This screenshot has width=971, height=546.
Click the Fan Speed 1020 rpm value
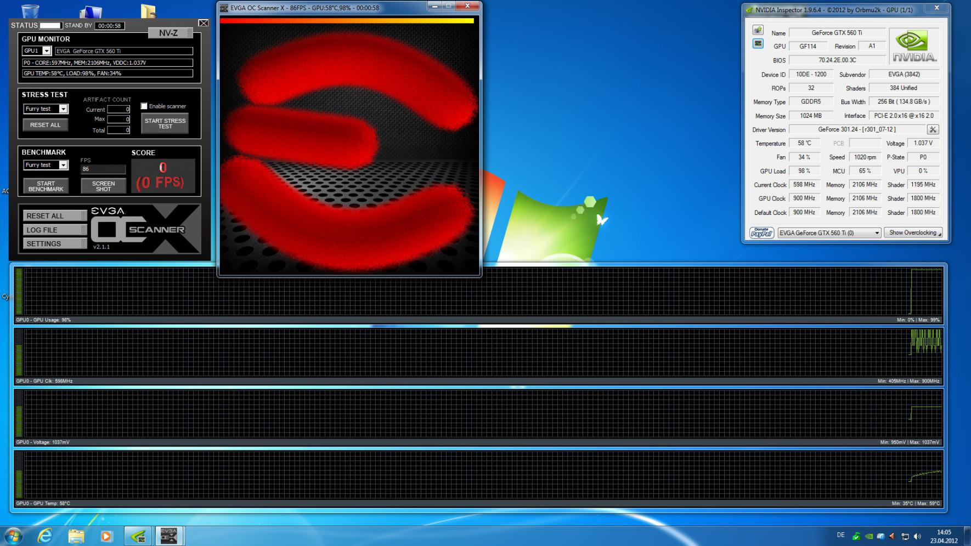pyautogui.click(x=865, y=157)
